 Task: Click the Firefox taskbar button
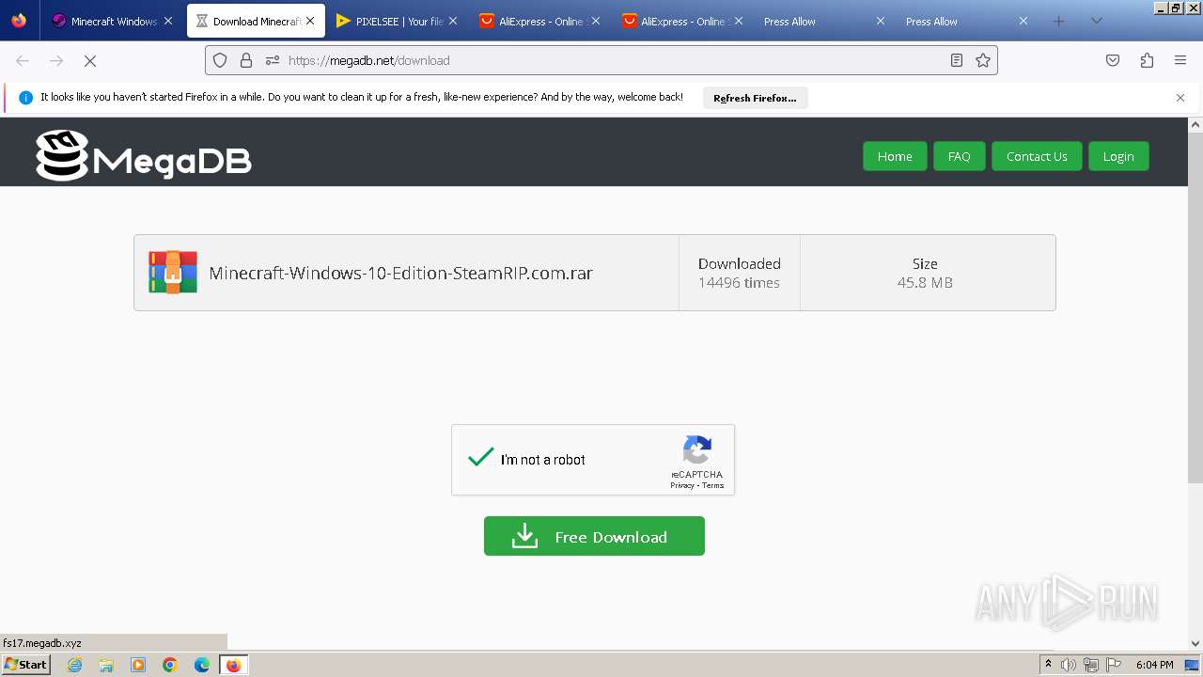click(x=233, y=665)
